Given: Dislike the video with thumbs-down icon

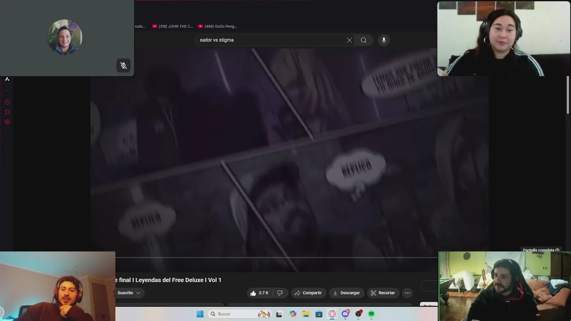Looking at the screenshot, I should [280, 293].
